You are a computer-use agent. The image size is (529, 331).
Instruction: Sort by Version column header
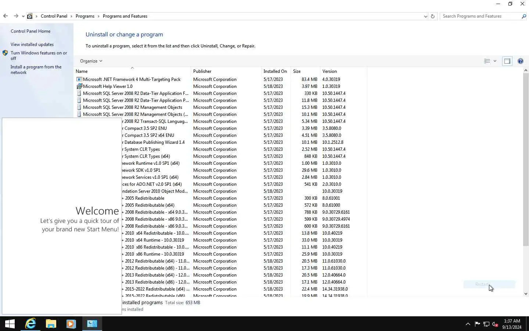tap(343, 71)
